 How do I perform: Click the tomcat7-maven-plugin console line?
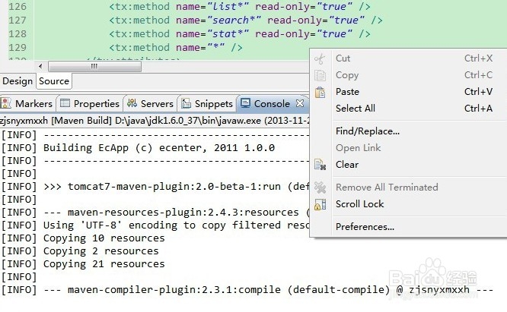(155, 187)
